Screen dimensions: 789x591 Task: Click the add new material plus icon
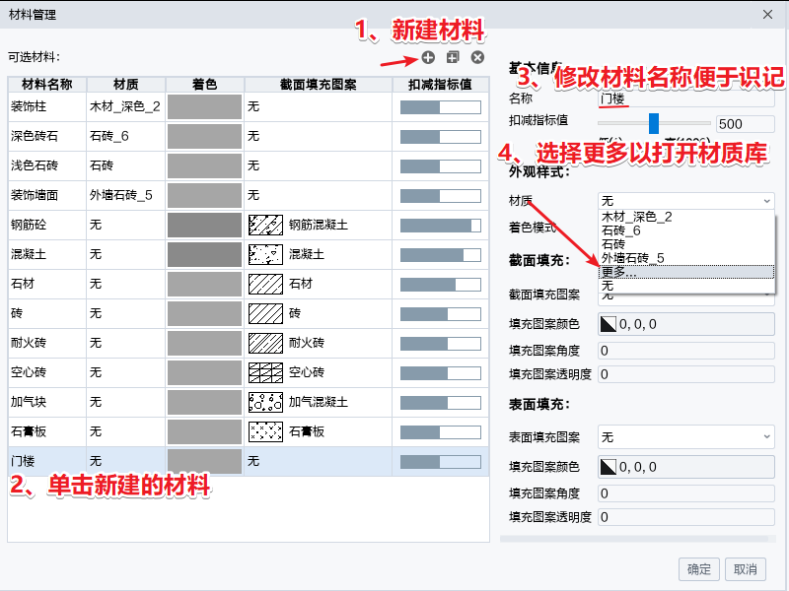tap(428, 59)
